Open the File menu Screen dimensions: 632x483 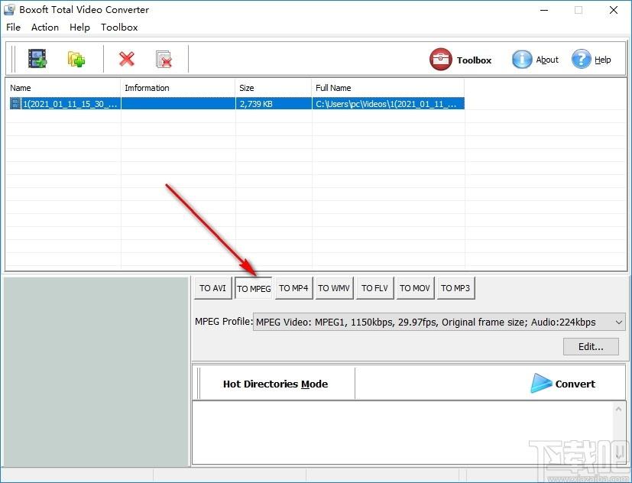point(13,27)
